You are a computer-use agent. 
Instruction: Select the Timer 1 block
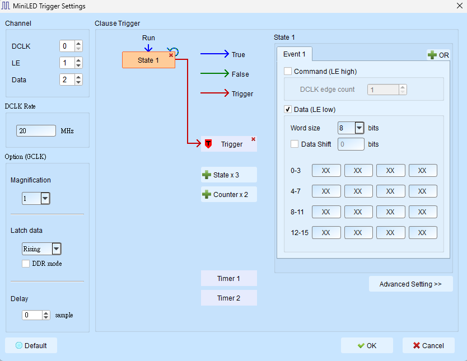point(228,278)
